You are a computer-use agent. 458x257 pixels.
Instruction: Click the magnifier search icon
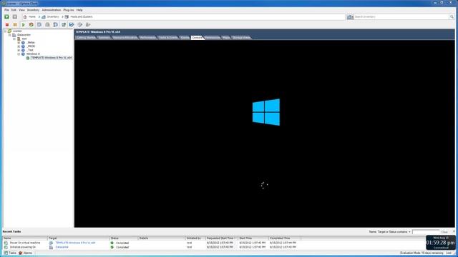coord(452,17)
